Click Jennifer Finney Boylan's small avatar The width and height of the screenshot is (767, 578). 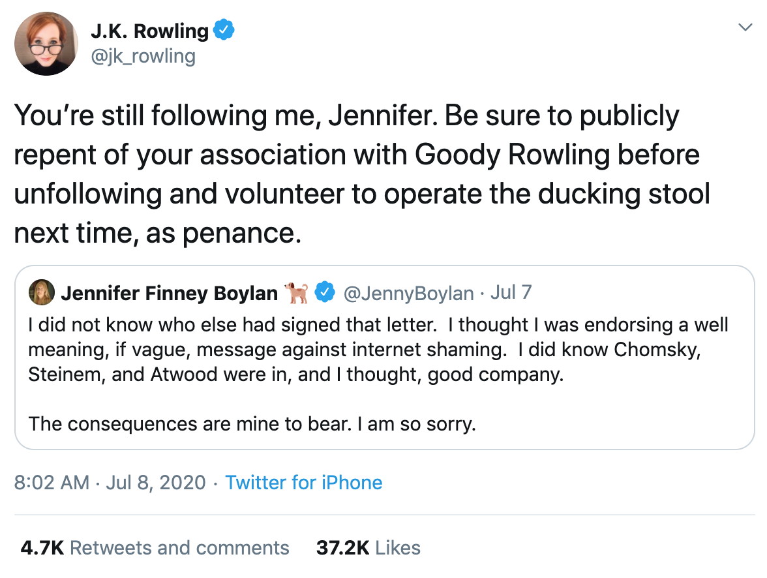point(42,293)
